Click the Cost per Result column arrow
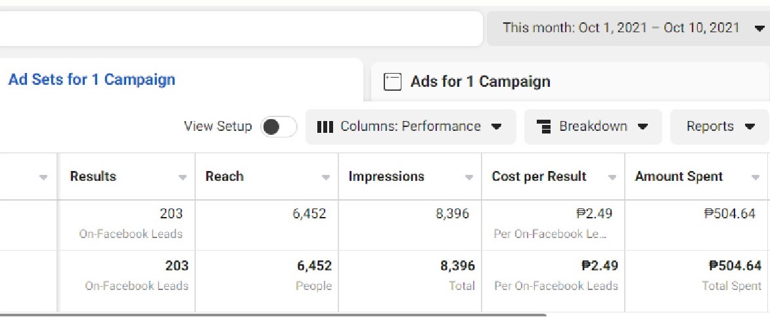 tap(612, 178)
